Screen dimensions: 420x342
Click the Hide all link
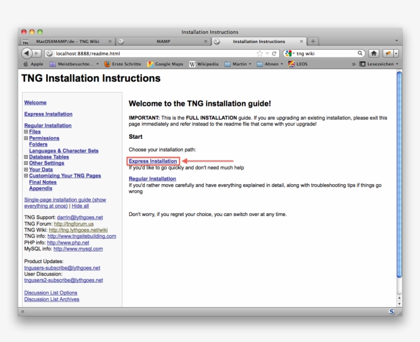[80, 206]
